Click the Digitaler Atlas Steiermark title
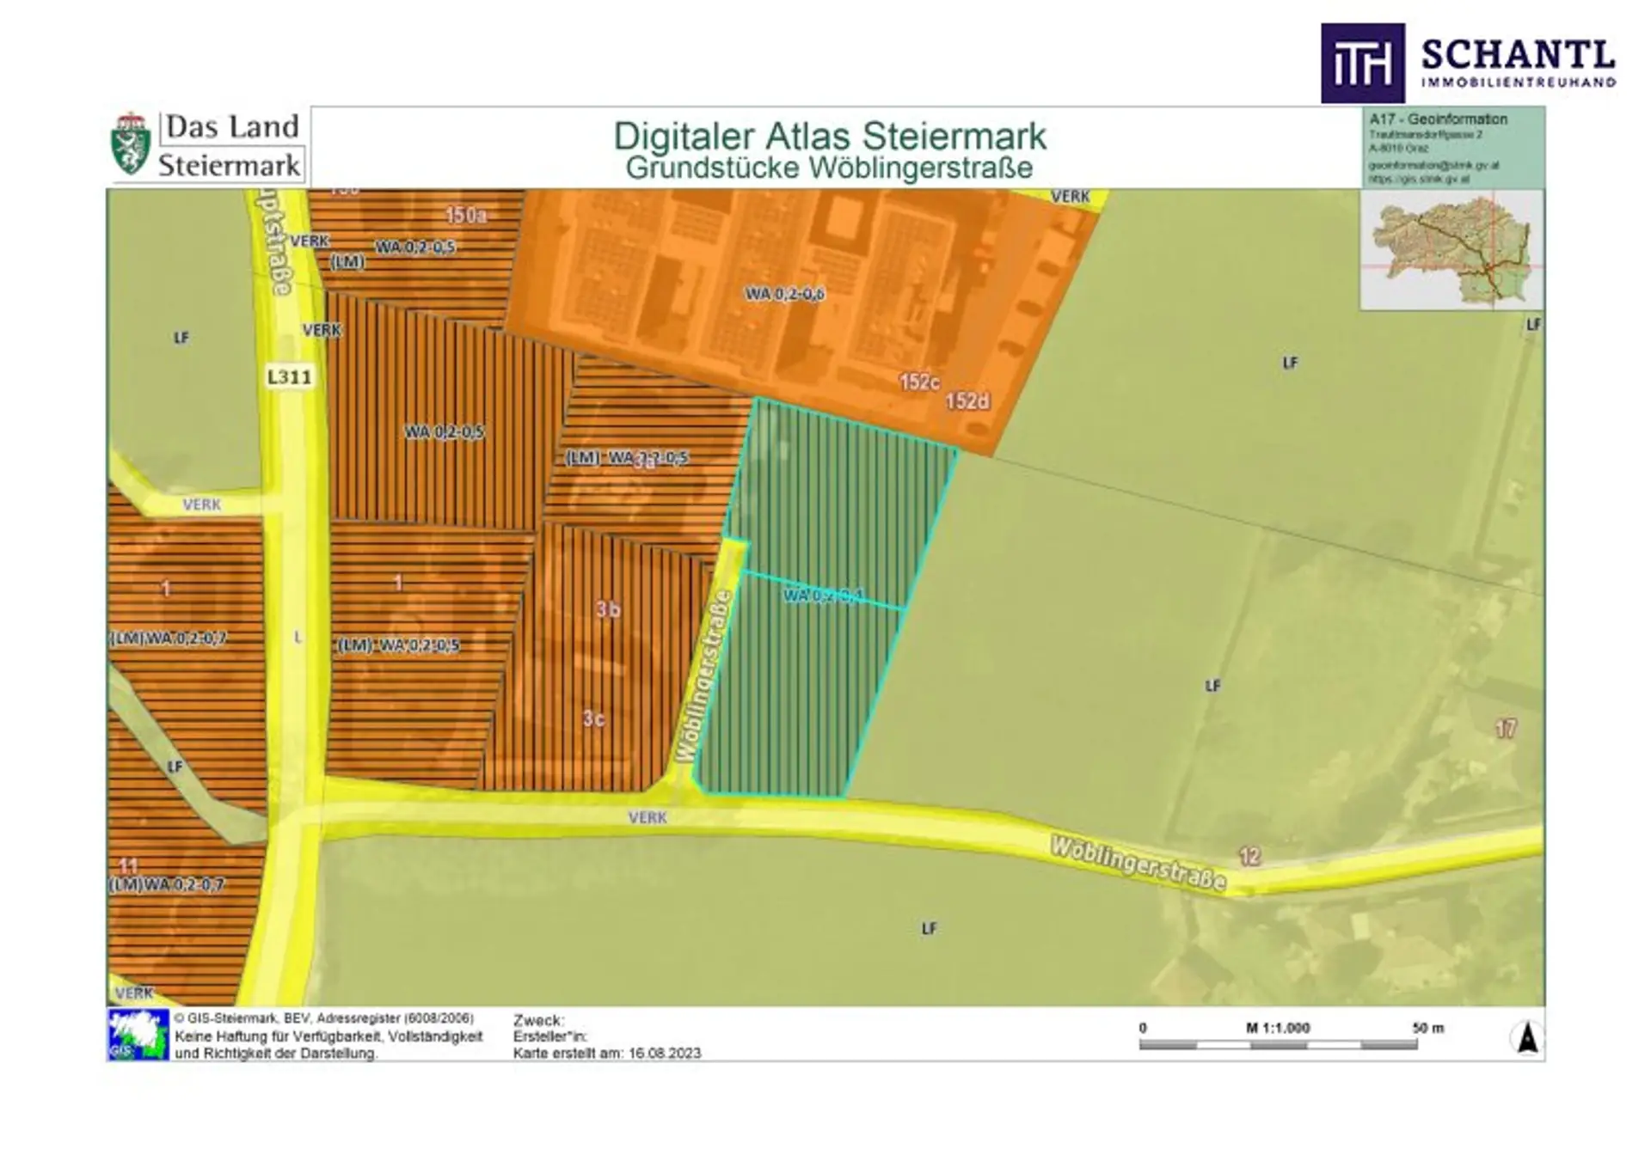The image size is (1651, 1167). tap(829, 137)
